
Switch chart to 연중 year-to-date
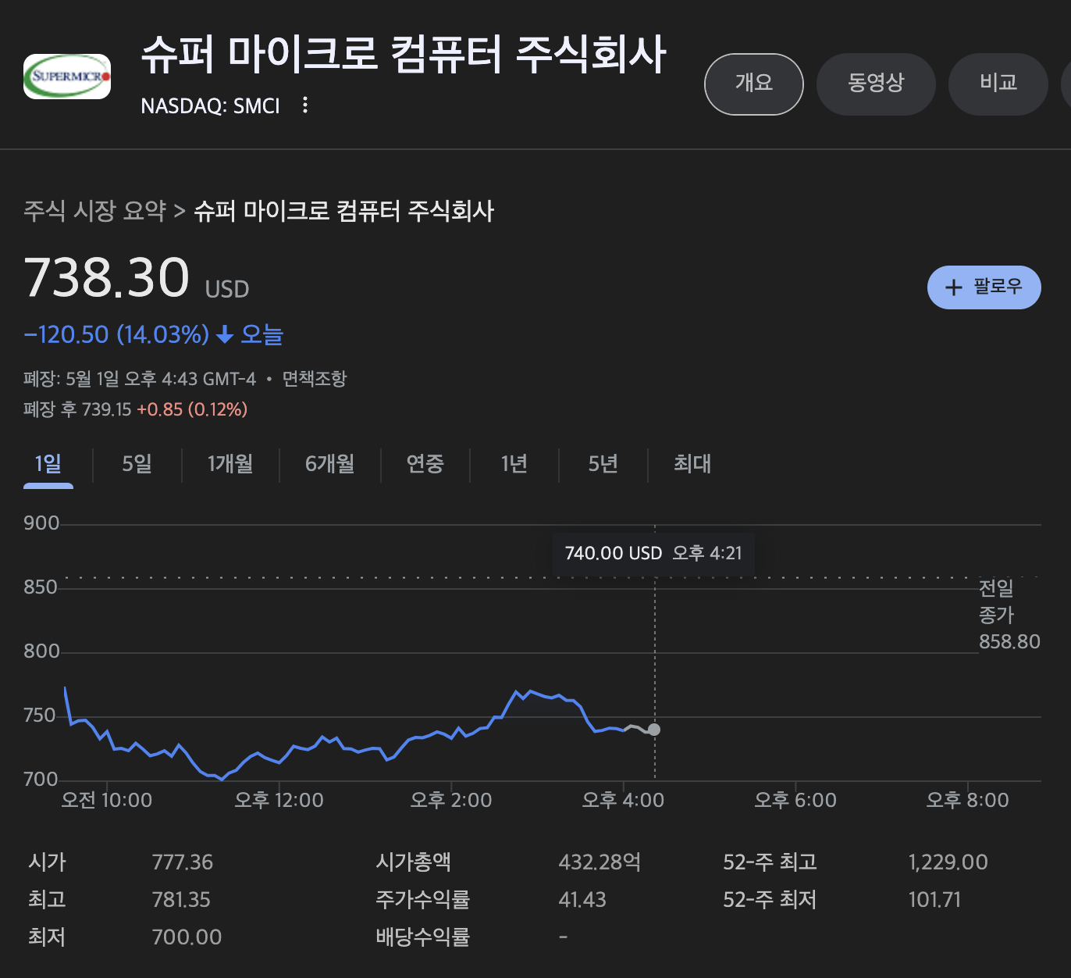425,465
